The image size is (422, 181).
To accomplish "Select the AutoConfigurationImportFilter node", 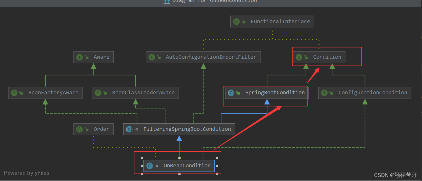I will pyautogui.click(x=203, y=57).
